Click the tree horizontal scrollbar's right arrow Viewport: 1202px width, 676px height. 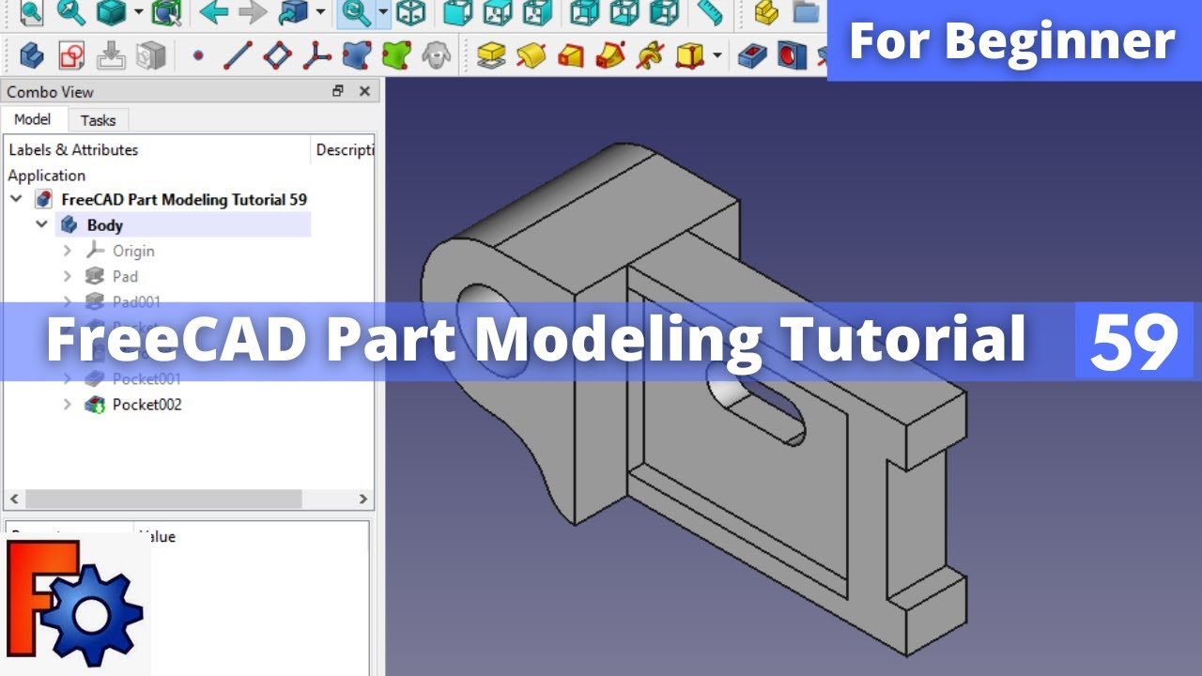[x=363, y=499]
